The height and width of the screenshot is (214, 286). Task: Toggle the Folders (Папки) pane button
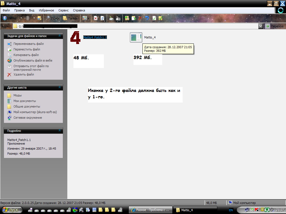click(70, 18)
